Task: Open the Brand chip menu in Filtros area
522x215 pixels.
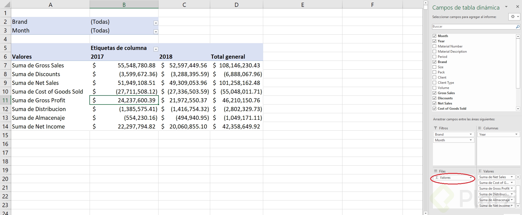Action: [471, 134]
